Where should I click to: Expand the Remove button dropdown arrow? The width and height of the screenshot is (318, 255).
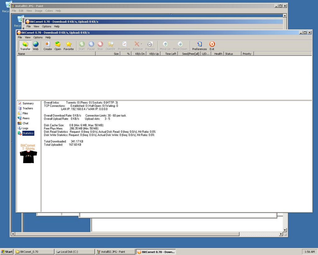click(x=142, y=44)
